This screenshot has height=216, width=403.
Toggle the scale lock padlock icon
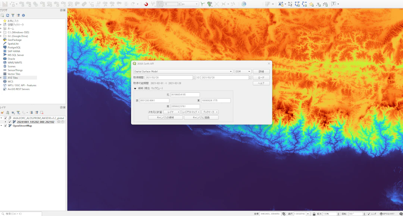314,214
